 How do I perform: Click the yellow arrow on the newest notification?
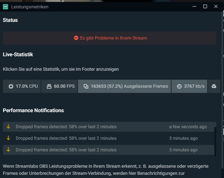click(8, 127)
